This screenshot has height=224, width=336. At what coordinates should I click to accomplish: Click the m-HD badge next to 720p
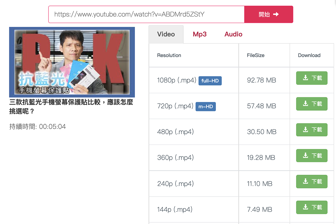pyautogui.click(x=206, y=106)
